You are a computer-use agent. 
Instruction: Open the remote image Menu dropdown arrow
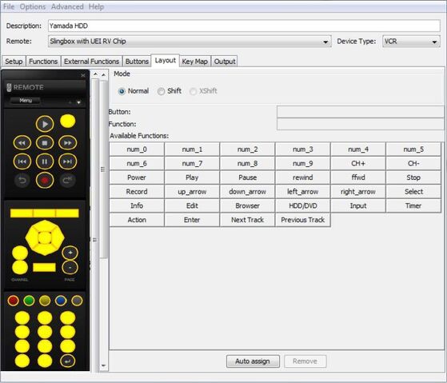(x=78, y=102)
